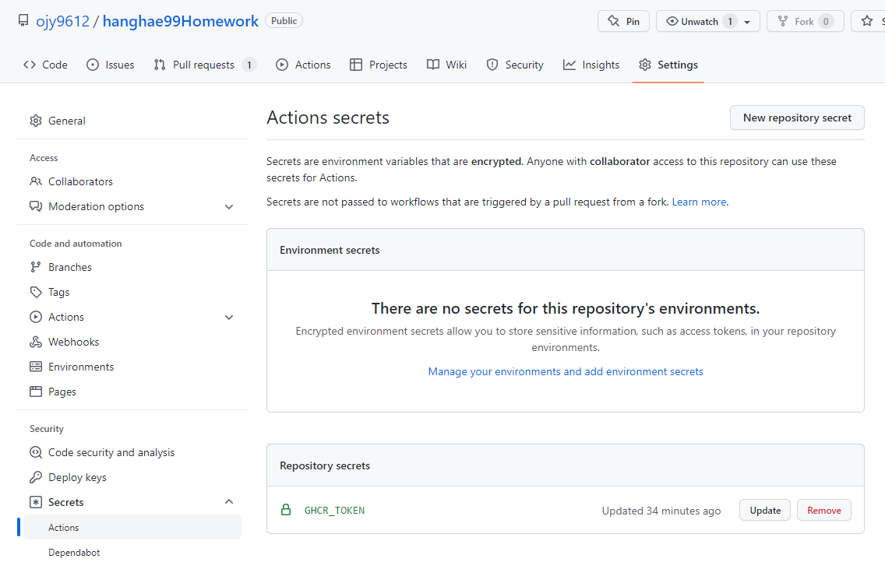Click the repository book icon beside ojy9612
The width and height of the screenshot is (885, 569).
[x=23, y=21]
